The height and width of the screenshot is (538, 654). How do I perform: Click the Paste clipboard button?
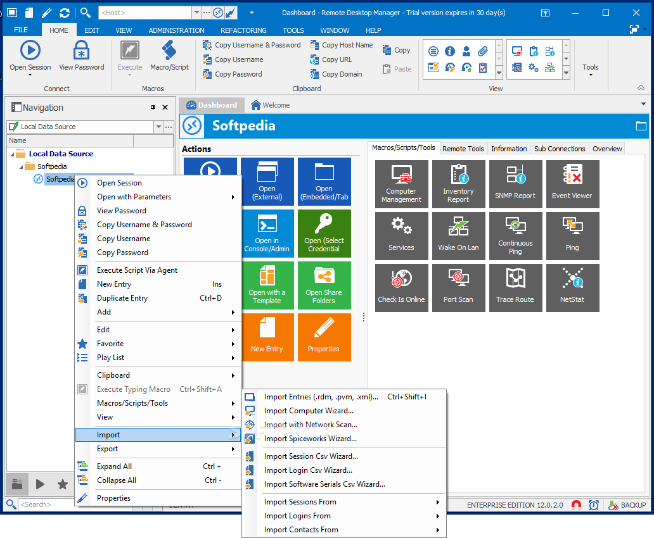click(x=397, y=69)
